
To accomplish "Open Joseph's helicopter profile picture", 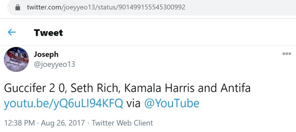I will click(16, 59).
